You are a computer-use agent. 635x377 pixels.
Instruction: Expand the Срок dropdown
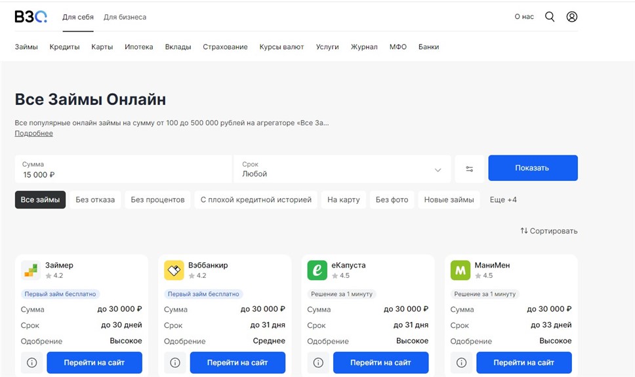click(x=342, y=169)
